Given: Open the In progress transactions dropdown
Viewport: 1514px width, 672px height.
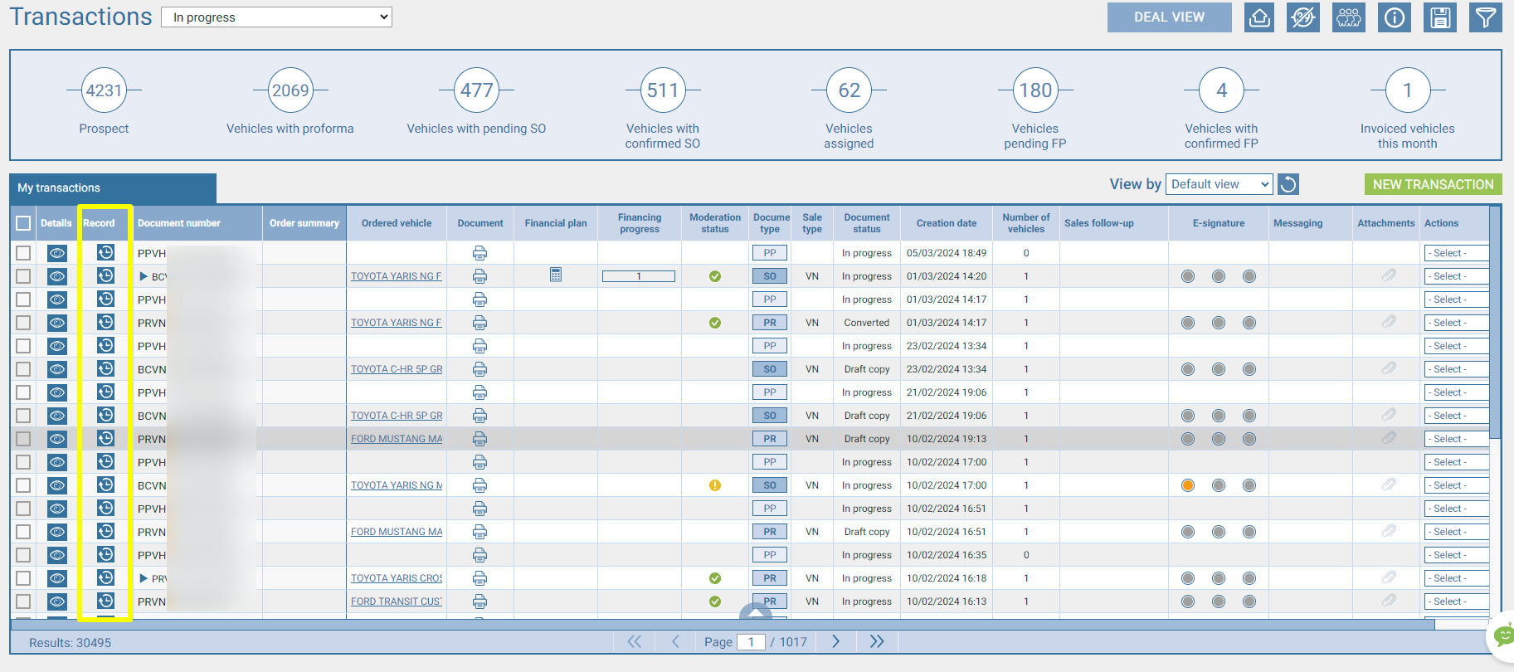Looking at the screenshot, I should [x=277, y=17].
